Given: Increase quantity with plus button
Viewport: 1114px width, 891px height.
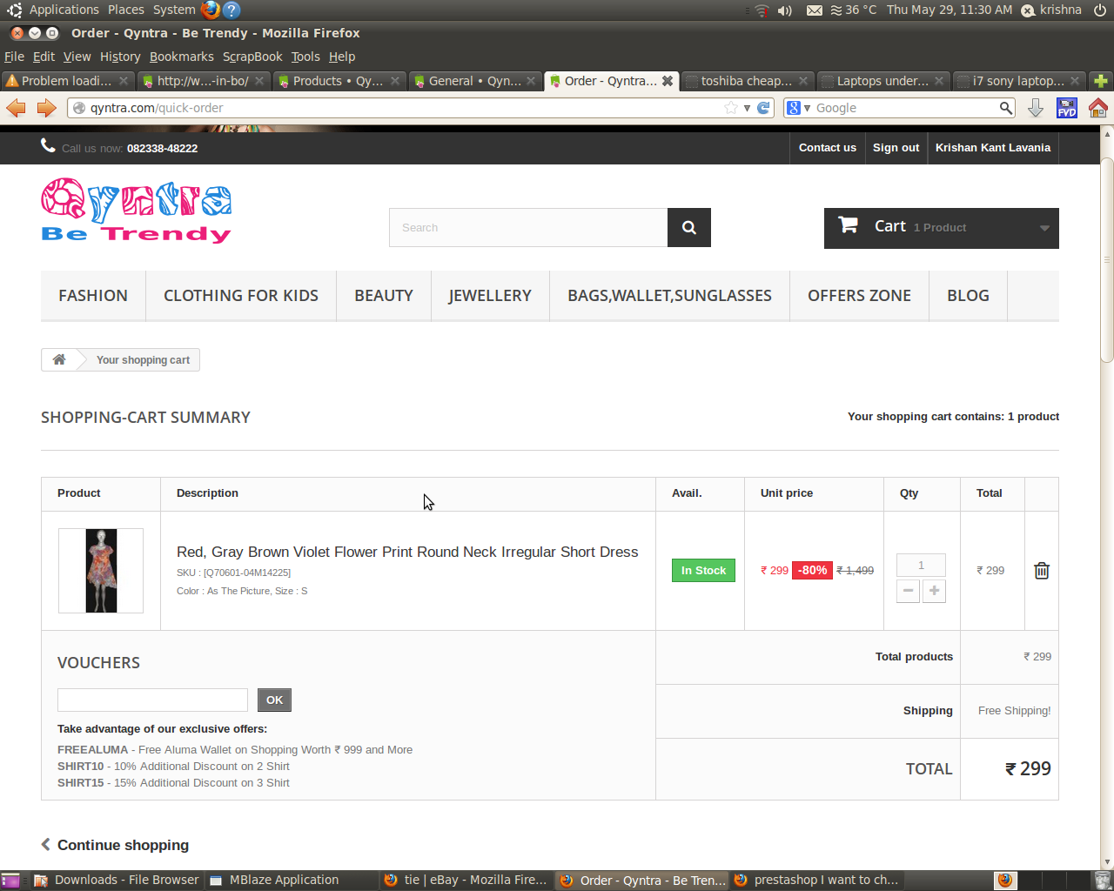Looking at the screenshot, I should click(934, 591).
